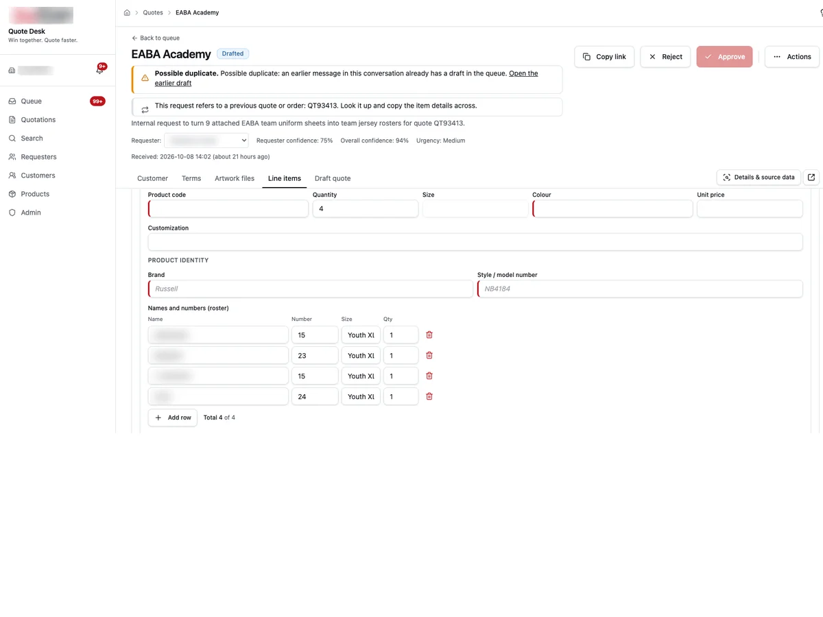Add a row to the roster
This screenshot has width=823, height=617.
click(x=173, y=418)
